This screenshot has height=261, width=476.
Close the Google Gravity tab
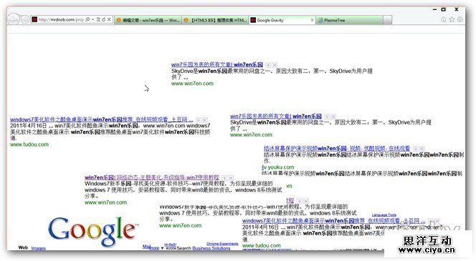point(312,20)
